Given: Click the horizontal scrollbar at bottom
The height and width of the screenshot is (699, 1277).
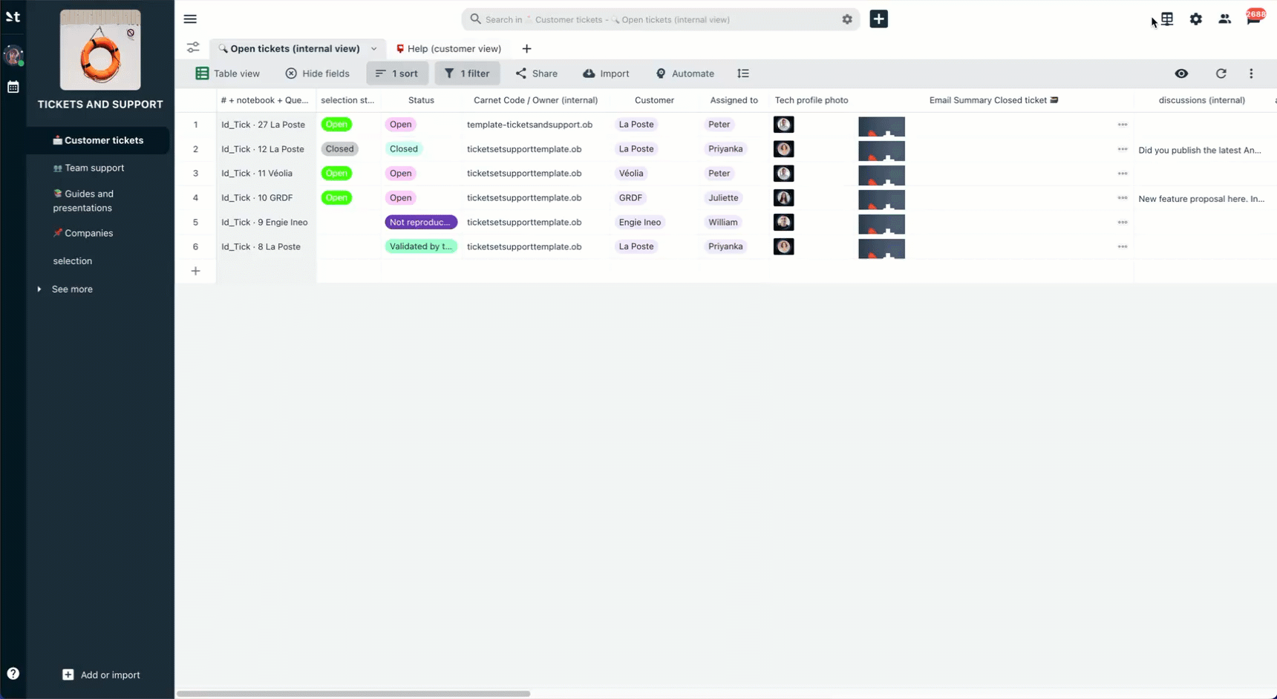Looking at the screenshot, I should click(353, 694).
